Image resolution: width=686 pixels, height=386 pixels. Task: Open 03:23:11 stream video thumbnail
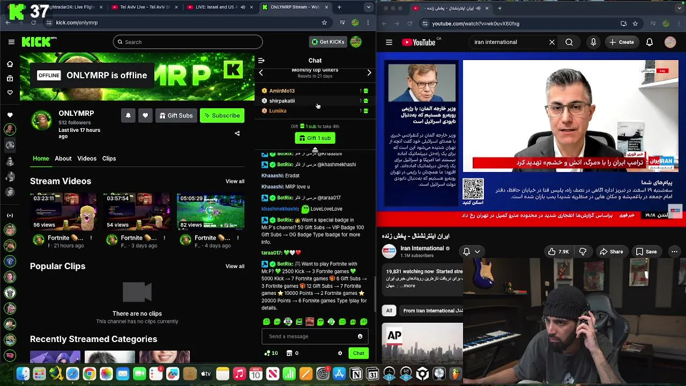click(64, 212)
